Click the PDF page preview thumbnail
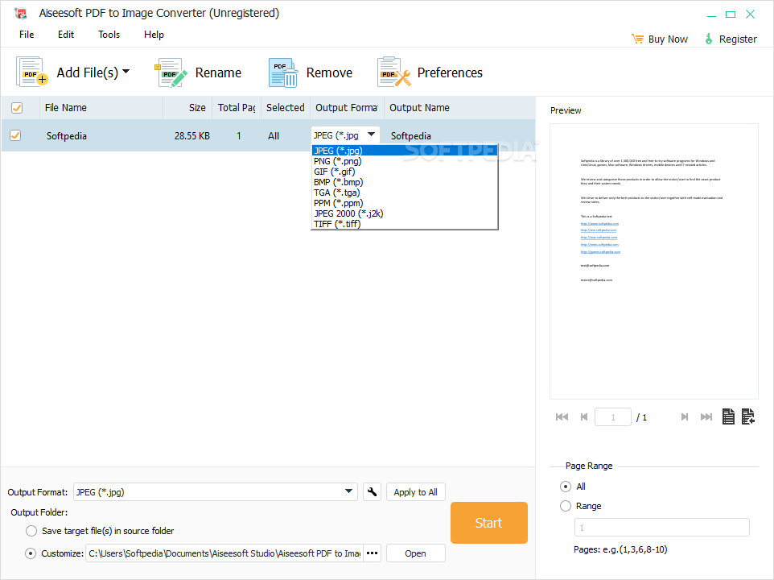The image size is (774, 580). pyautogui.click(x=654, y=261)
